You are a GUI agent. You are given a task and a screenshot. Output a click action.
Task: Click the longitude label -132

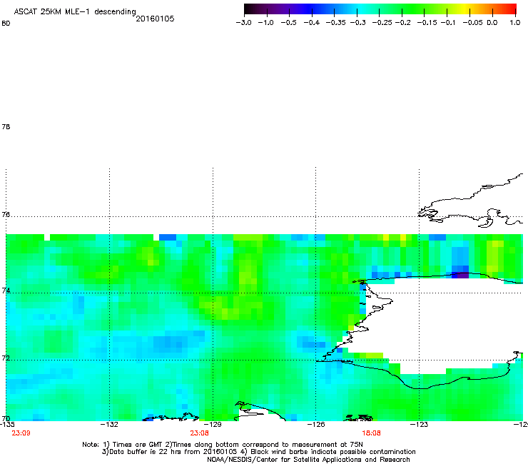[109, 424]
